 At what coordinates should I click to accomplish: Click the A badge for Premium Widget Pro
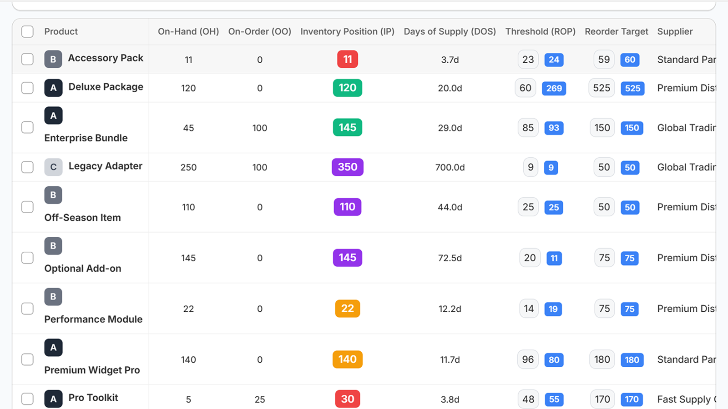point(53,347)
